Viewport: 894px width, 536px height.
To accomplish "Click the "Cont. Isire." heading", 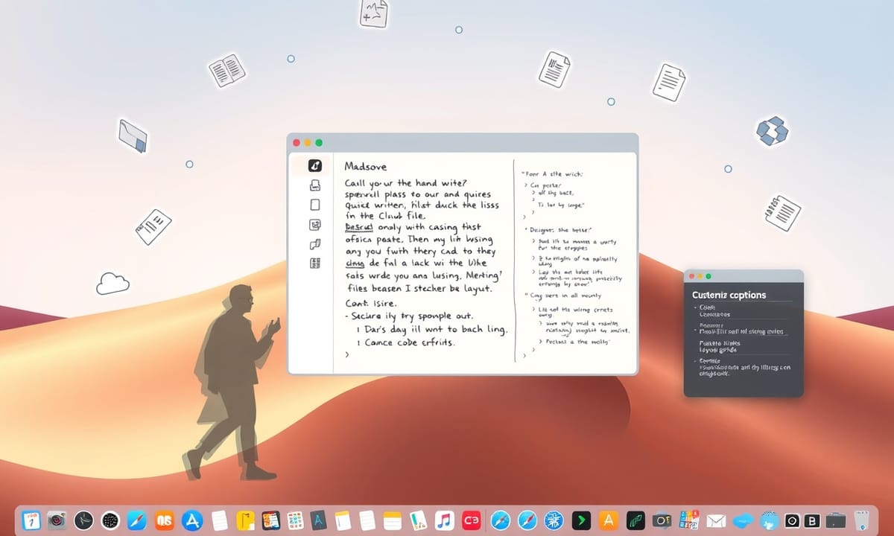I will [x=371, y=303].
